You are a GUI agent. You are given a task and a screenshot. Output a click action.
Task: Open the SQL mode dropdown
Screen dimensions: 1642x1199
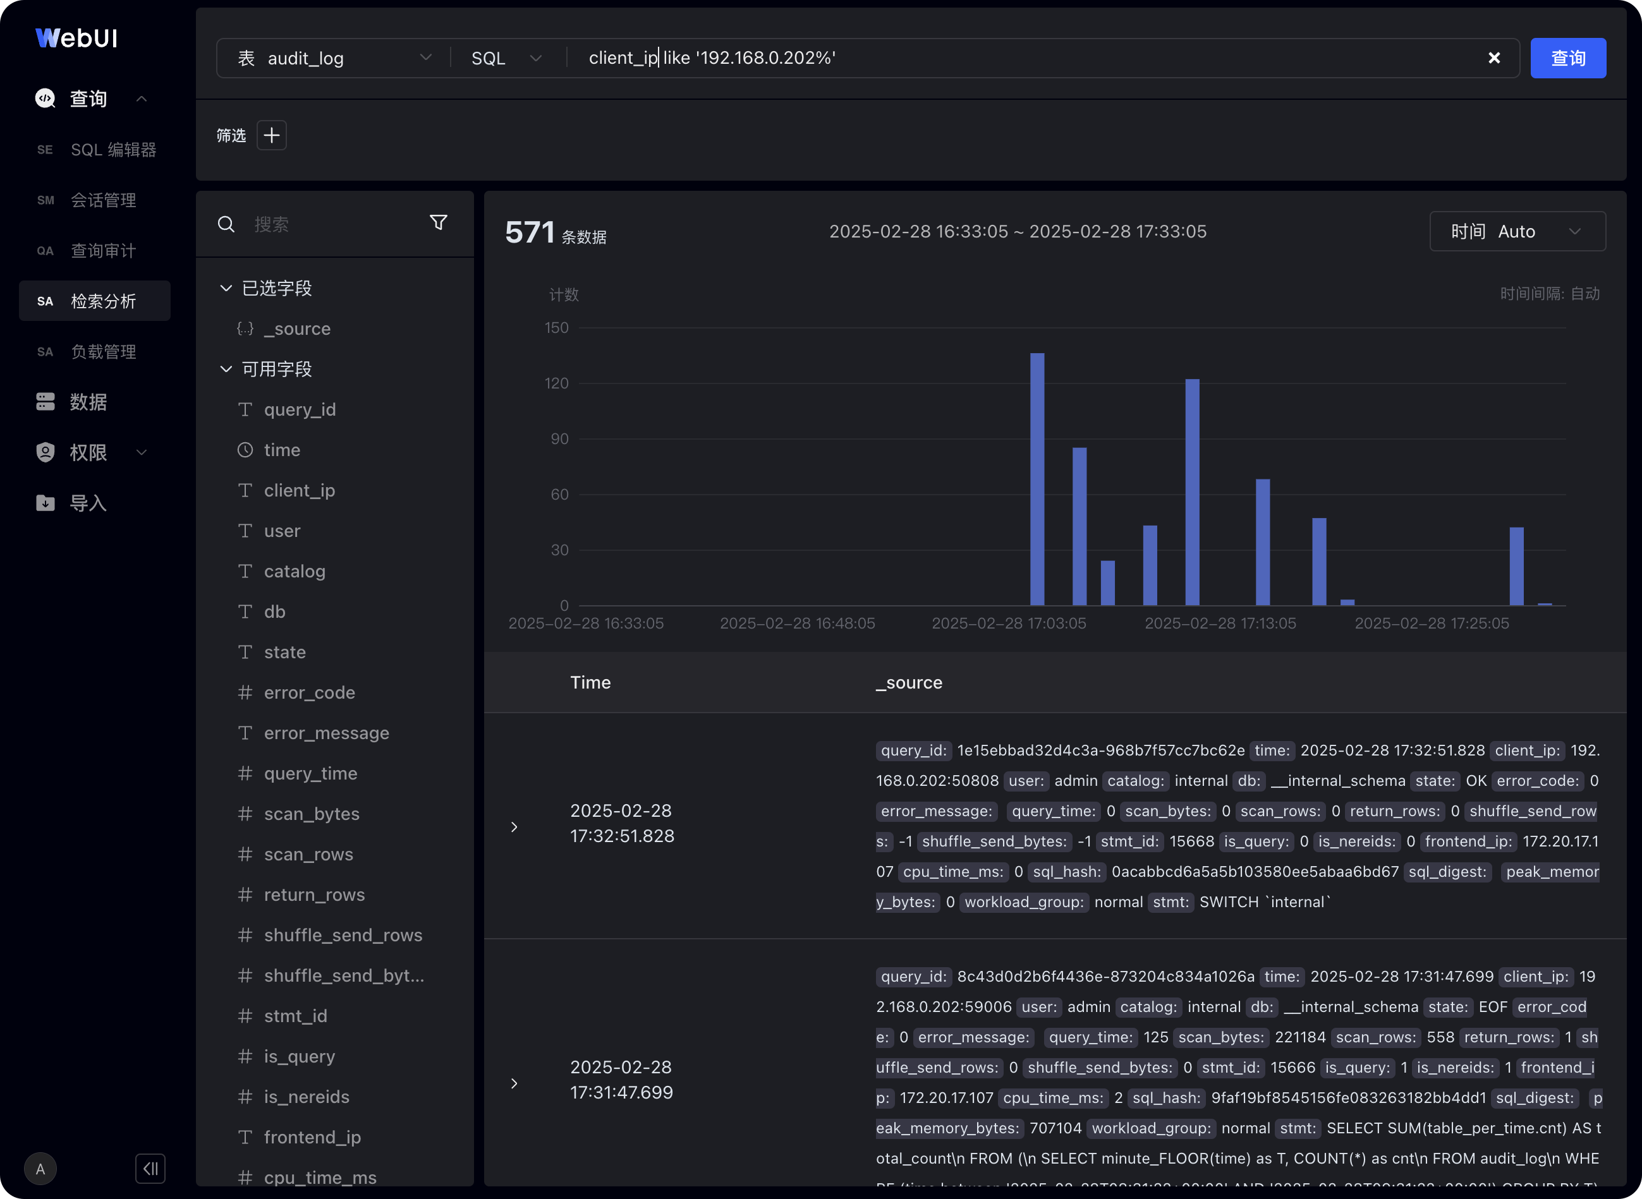[507, 58]
